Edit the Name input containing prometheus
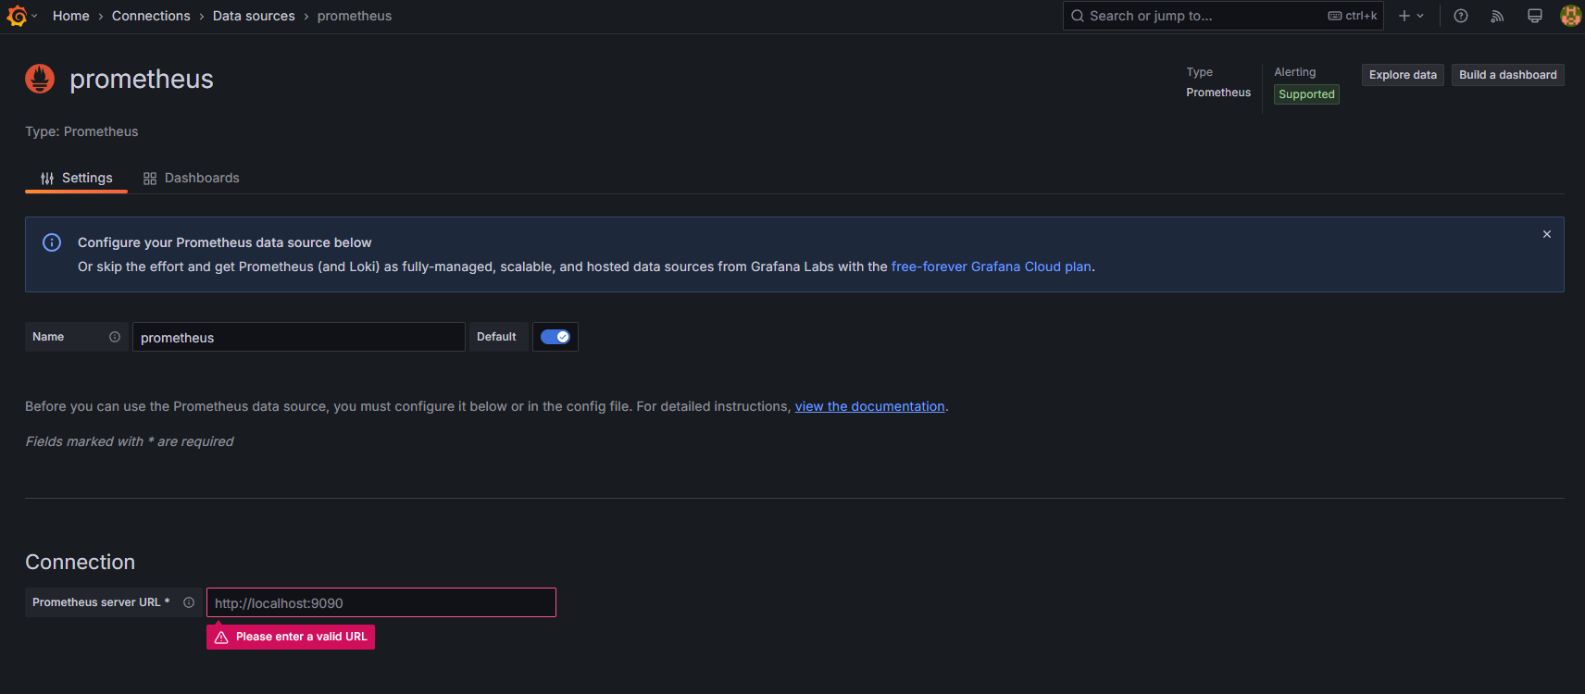 [299, 337]
